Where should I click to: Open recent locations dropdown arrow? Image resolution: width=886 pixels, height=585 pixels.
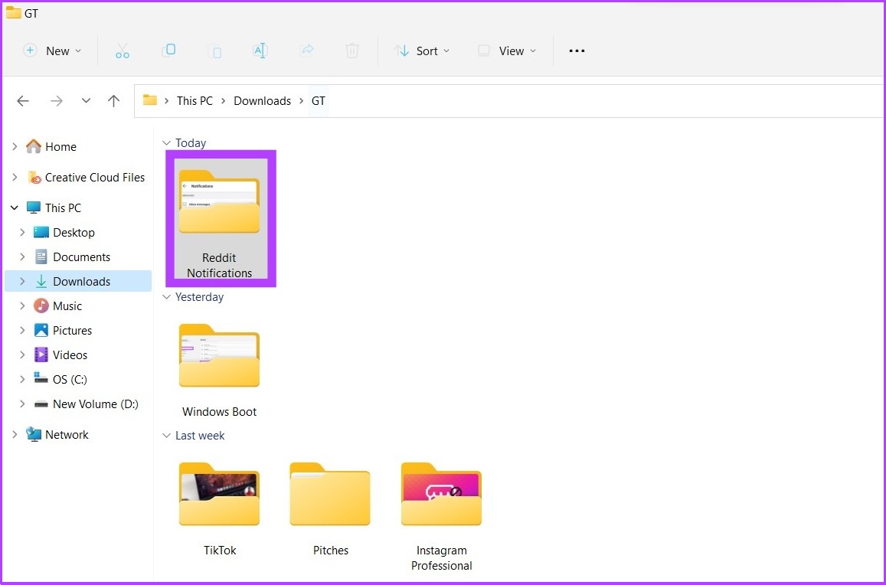click(x=86, y=101)
